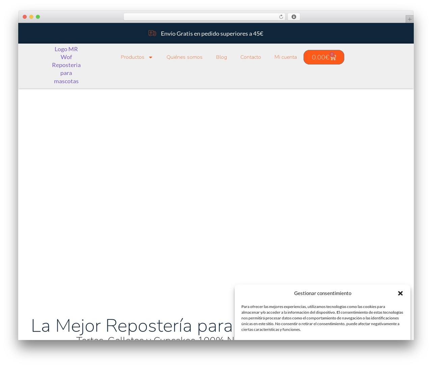Click the 'Gestionar consentimiento' dialog title

[323, 293]
